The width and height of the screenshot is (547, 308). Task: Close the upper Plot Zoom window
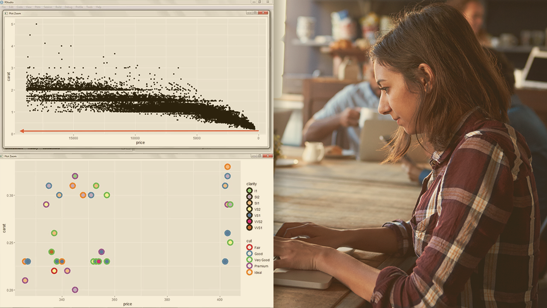[264, 13]
